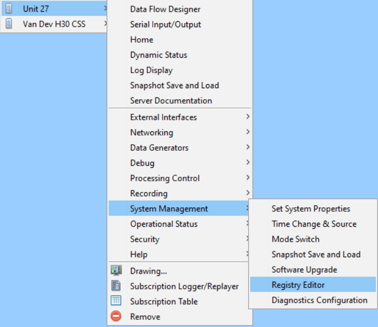Select Time Change & Source
The image size is (378, 327).
tap(314, 224)
